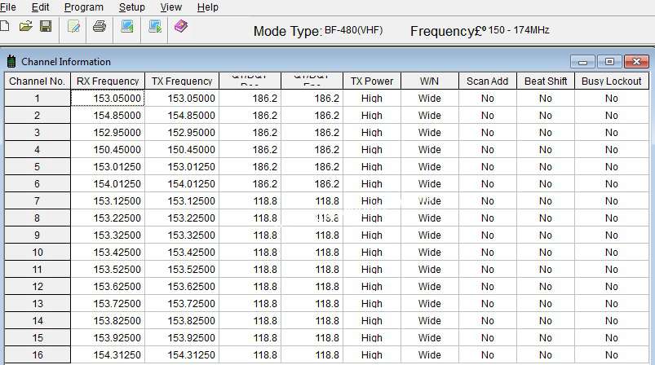Viewport: 655px width, 365px height.
Task: Open help with the purple book icon
Action: 181,26
